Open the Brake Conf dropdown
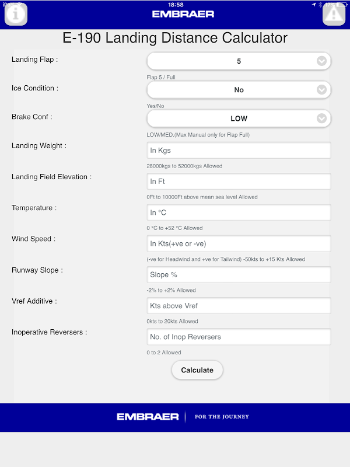Image resolution: width=350 pixels, height=467 pixels. pyautogui.click(x=239, y=119)
